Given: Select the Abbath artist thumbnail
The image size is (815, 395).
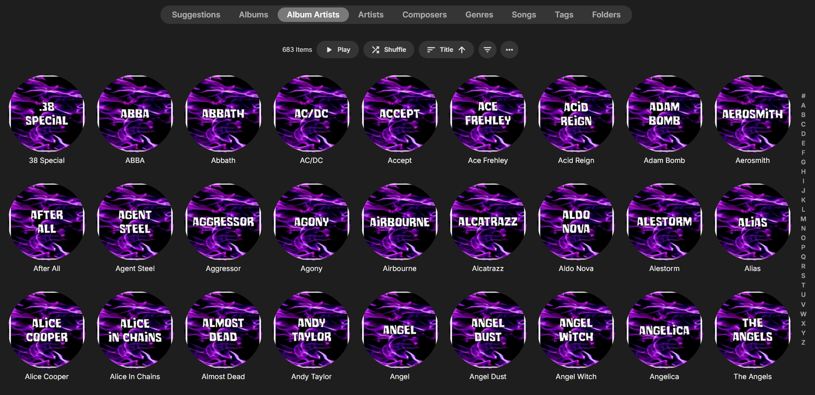Looking at the screenshot, I should tap(223, 114).
